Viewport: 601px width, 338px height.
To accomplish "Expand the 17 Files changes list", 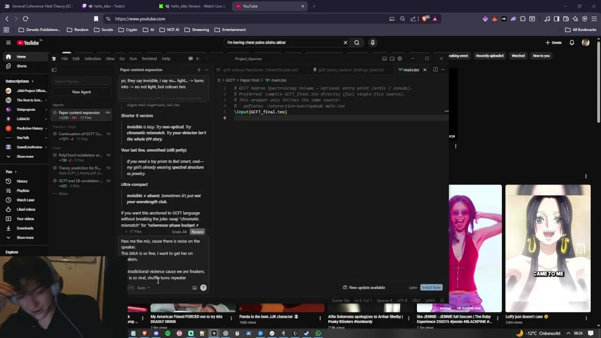I will tap(134, 232).
